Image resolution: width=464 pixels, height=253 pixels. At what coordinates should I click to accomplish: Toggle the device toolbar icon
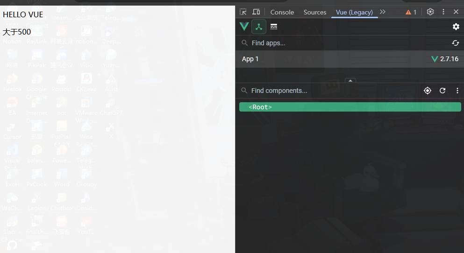pyautogui.click(x=256, y=12)
